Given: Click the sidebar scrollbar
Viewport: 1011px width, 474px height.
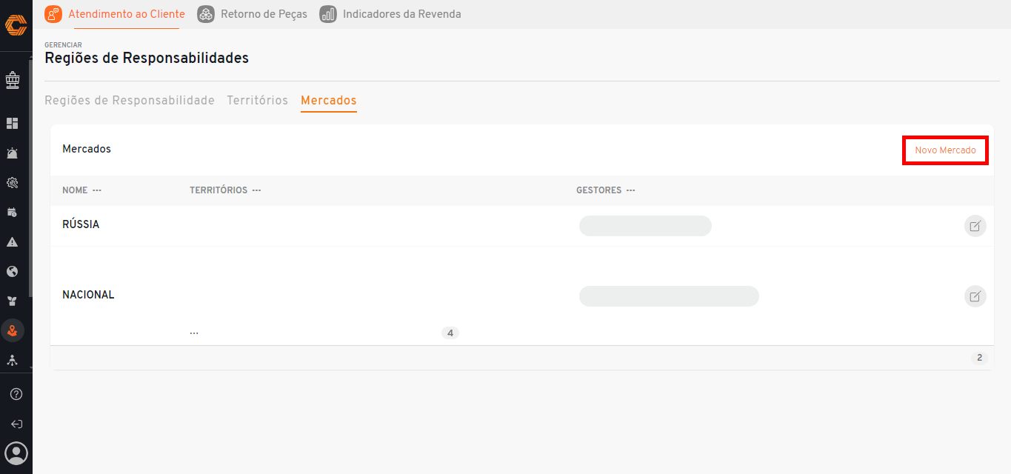Looking at the screenshot, I should point(30,178).
